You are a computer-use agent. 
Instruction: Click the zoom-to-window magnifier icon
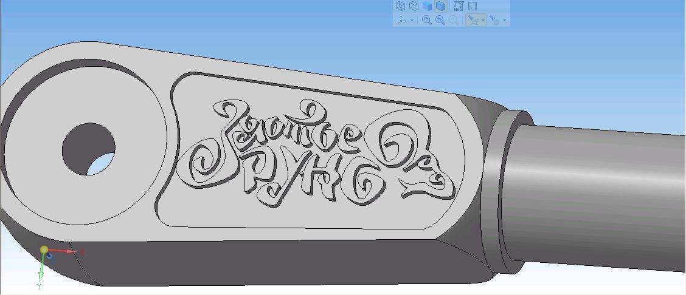click(427, 20)
